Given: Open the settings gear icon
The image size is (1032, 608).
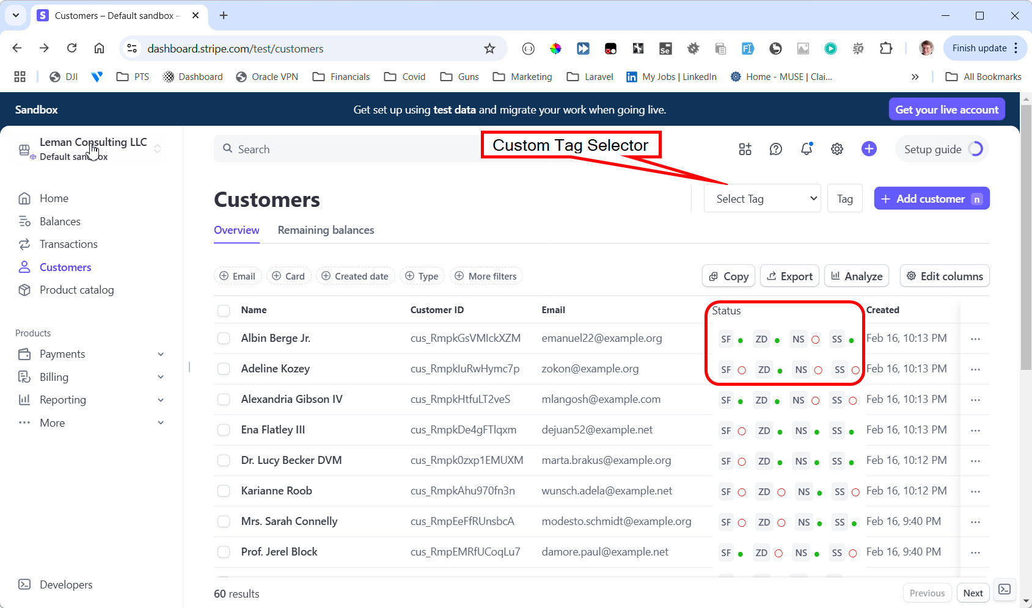Looking at the screenshot, I should (837, 149).
